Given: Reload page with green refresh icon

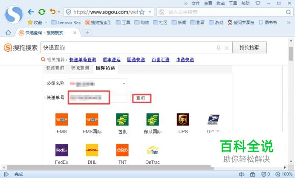Looking at the screenshot, I should 42,12.
